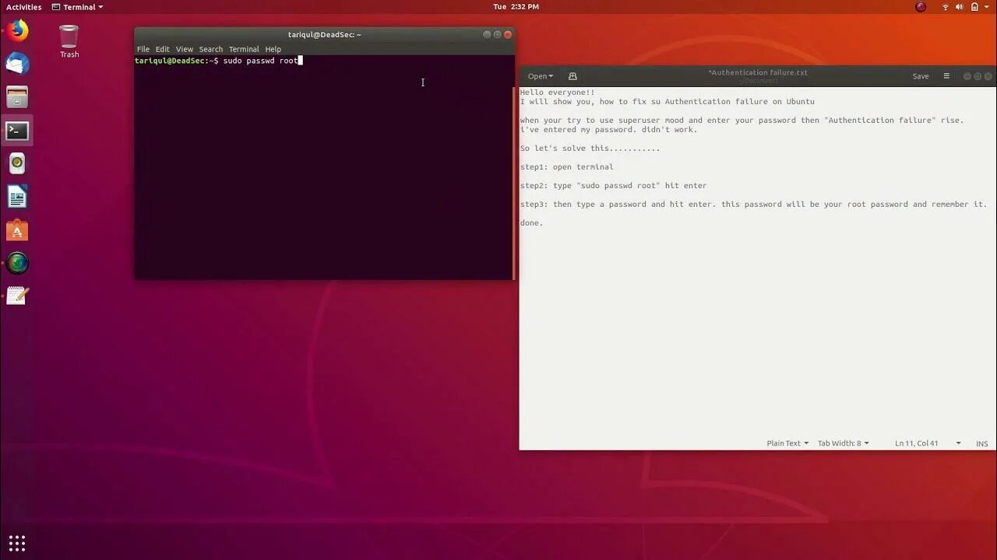The height and width of the screenshot is (560, 997).
Task: Click the line 'i've entered my password. didn't work.'
Action: [x=609, y=130]
